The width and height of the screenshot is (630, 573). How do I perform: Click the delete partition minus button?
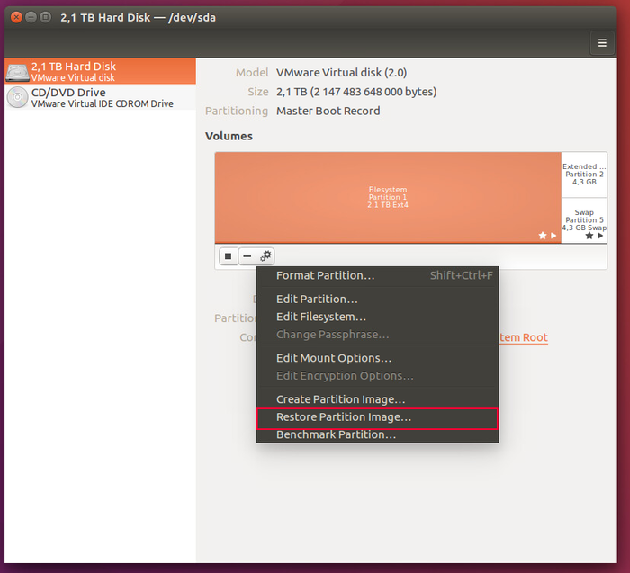click(247, 256)
